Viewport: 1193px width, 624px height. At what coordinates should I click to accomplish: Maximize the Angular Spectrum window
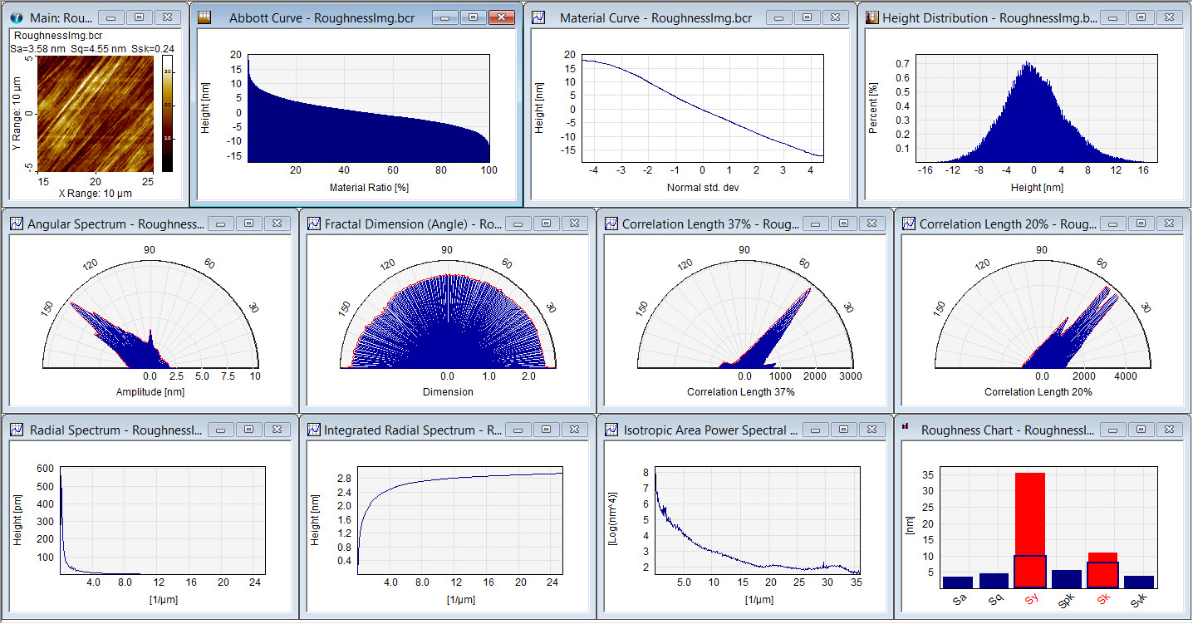248,224
